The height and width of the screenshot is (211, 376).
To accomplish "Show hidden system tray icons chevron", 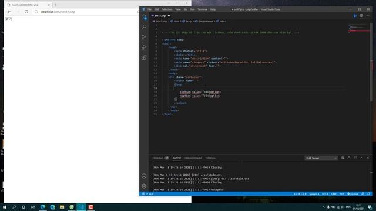I will point(324,207).
